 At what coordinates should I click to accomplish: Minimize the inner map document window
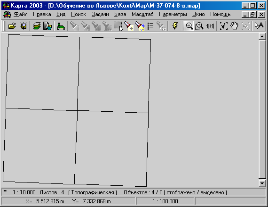coord(245,15)
